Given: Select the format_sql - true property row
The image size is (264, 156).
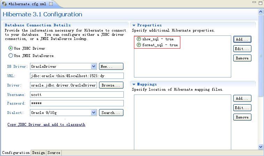Looking at the screenshot, I should coord(157,45).
